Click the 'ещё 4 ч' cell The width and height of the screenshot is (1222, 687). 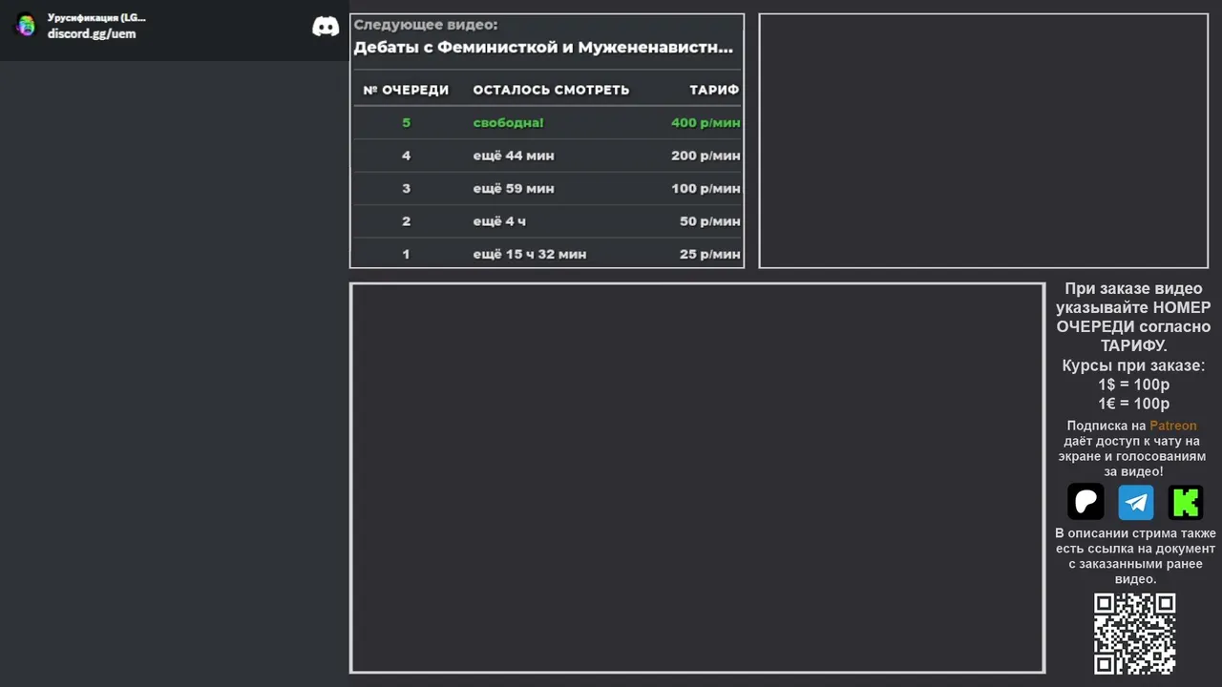tap(499, 221)
